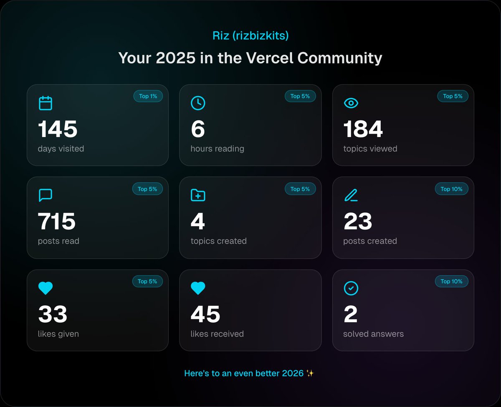Click the number 6 in hours reading

click(198, 129)
